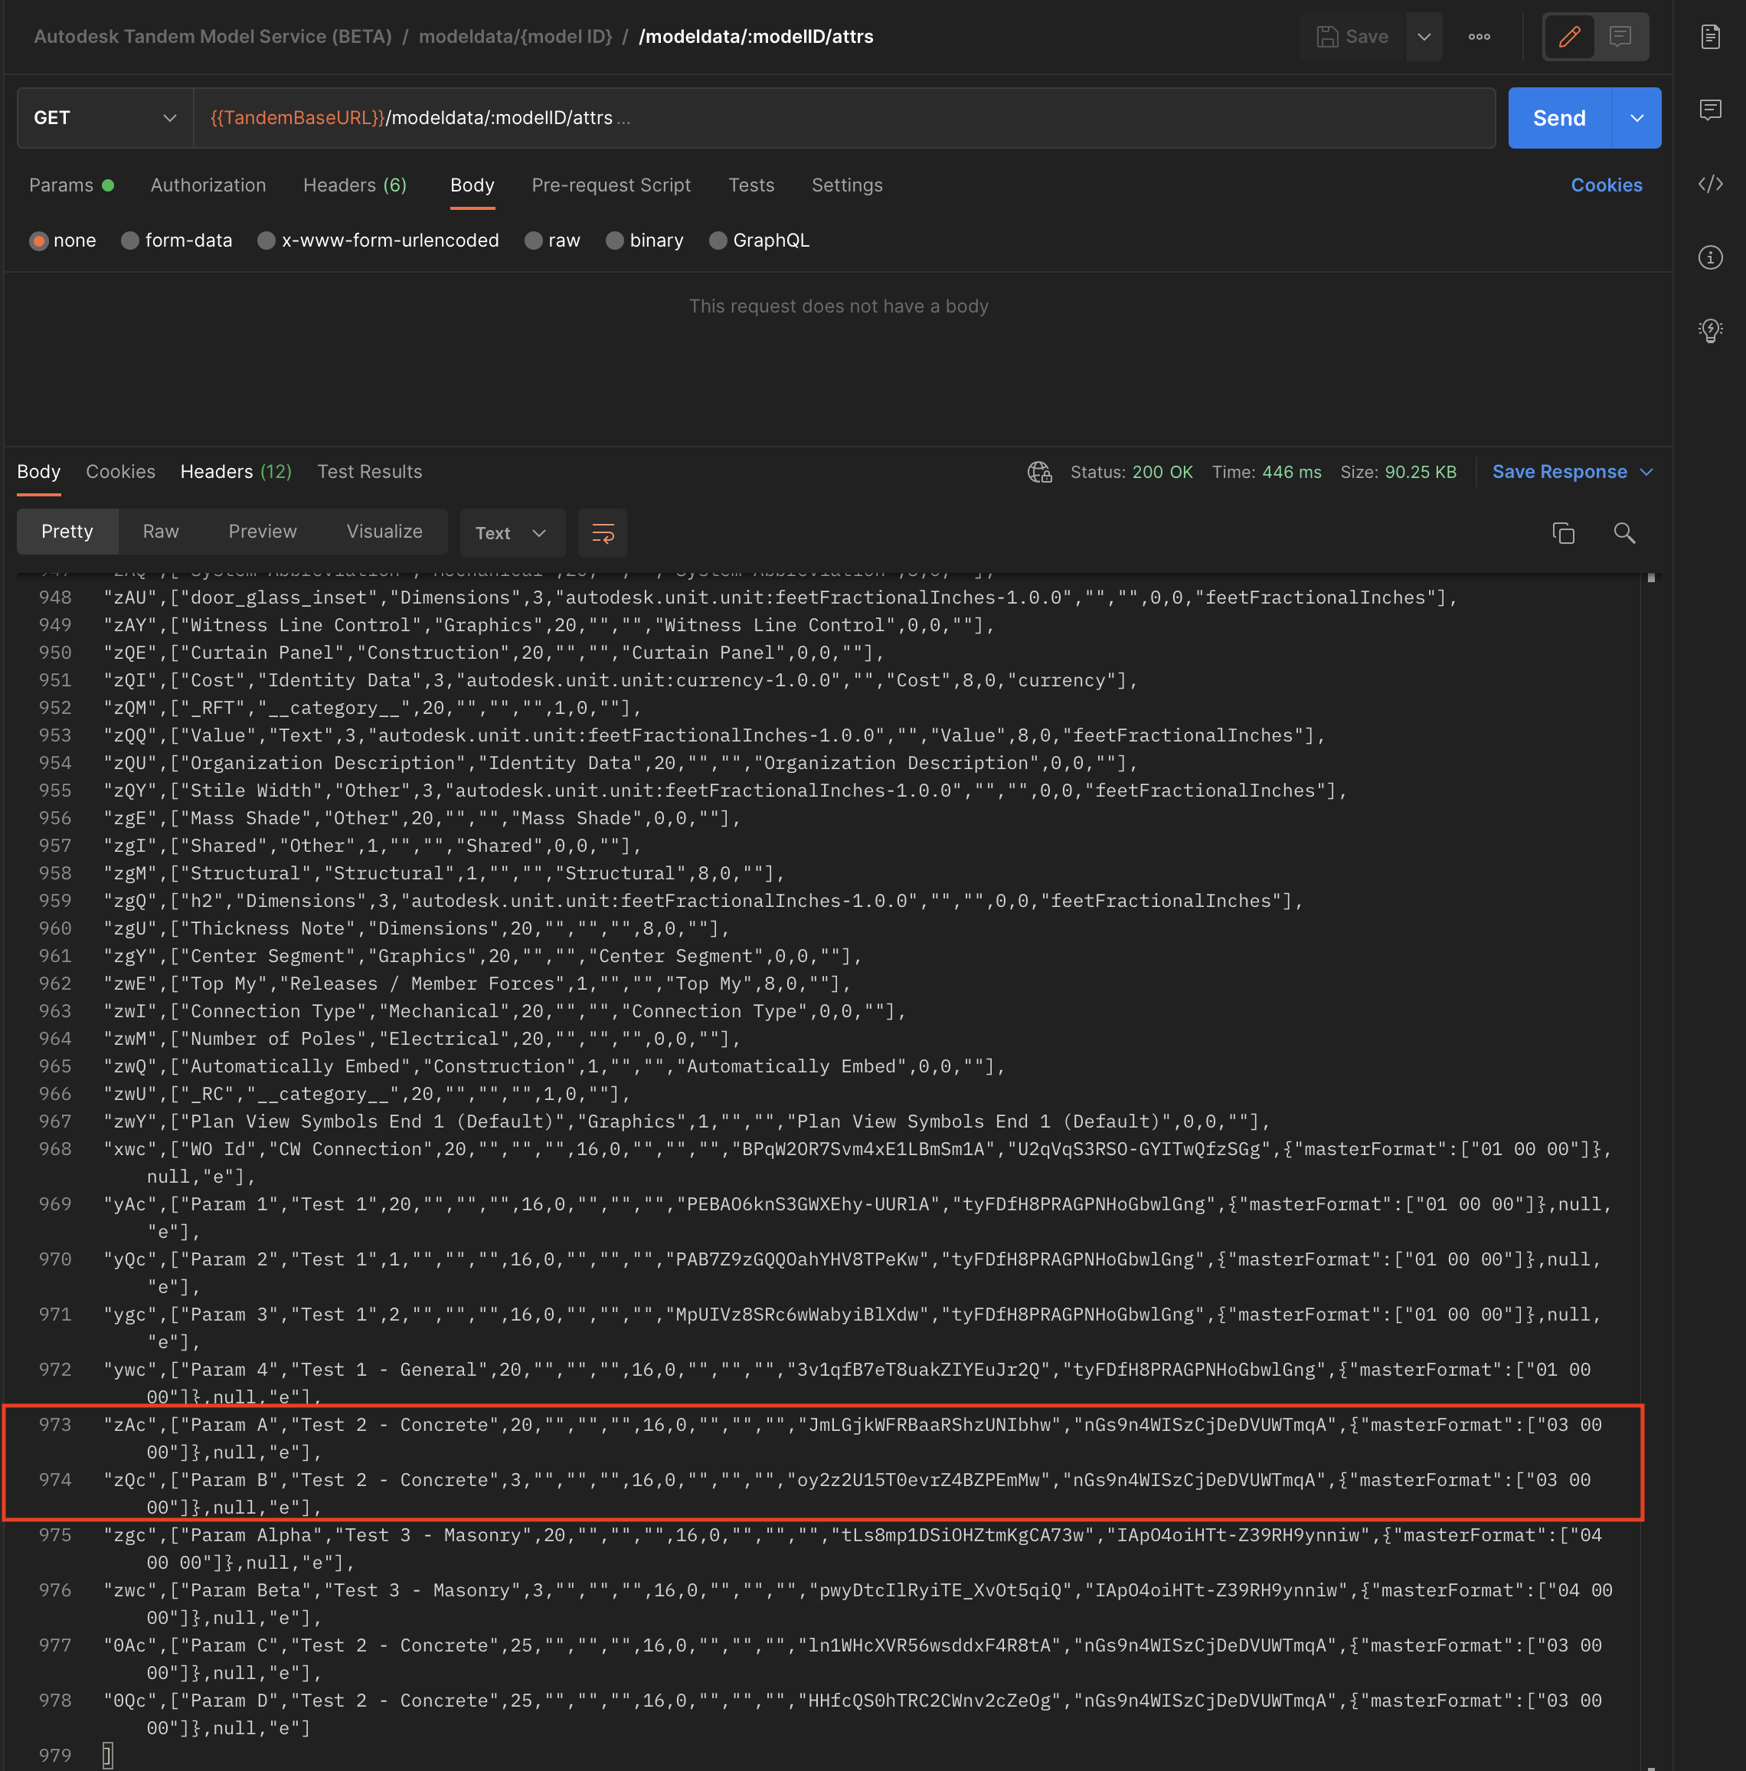Open the Params tab
This screenshot has height=1771, width=1746.
[x=71, y=185]
